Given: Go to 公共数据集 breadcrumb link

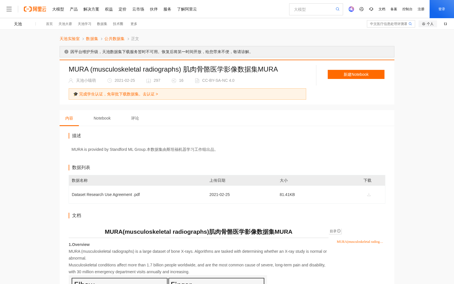Looking at the screenshot, I should pyautogui.click(x=114, y=39).
